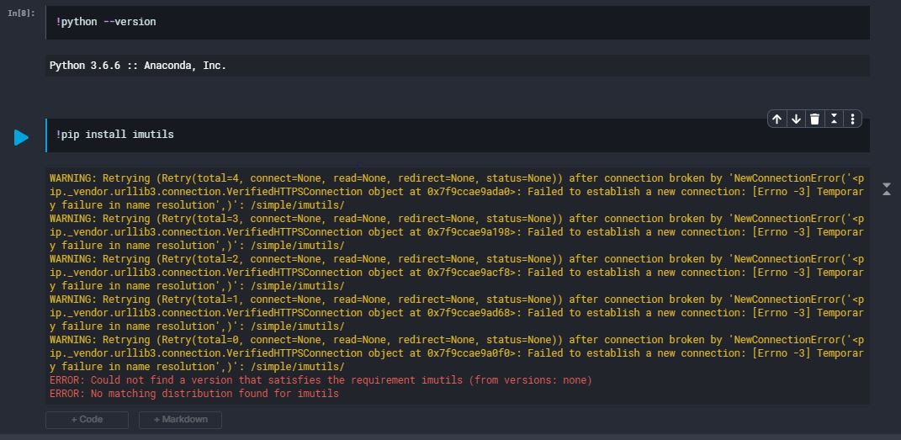
Task: Run the pip install imutils cell
Action: [21, 137]
